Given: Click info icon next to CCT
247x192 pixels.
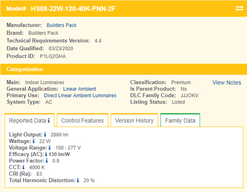Looking at the screenshot, I should (x=23, y=167).
